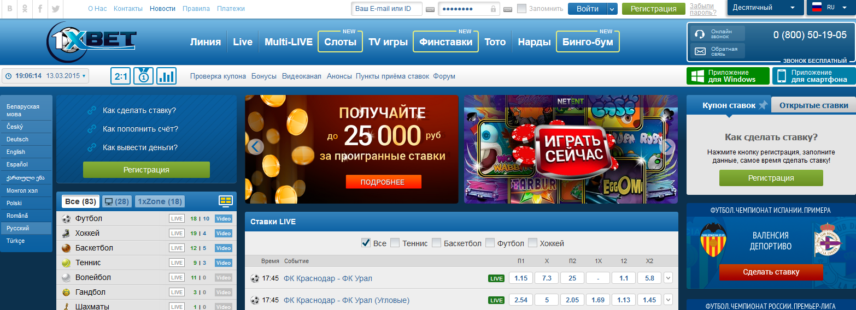
Task: Click LIVE badge in Теннис row
Action: pyautogui.click(x=177, y=263)
